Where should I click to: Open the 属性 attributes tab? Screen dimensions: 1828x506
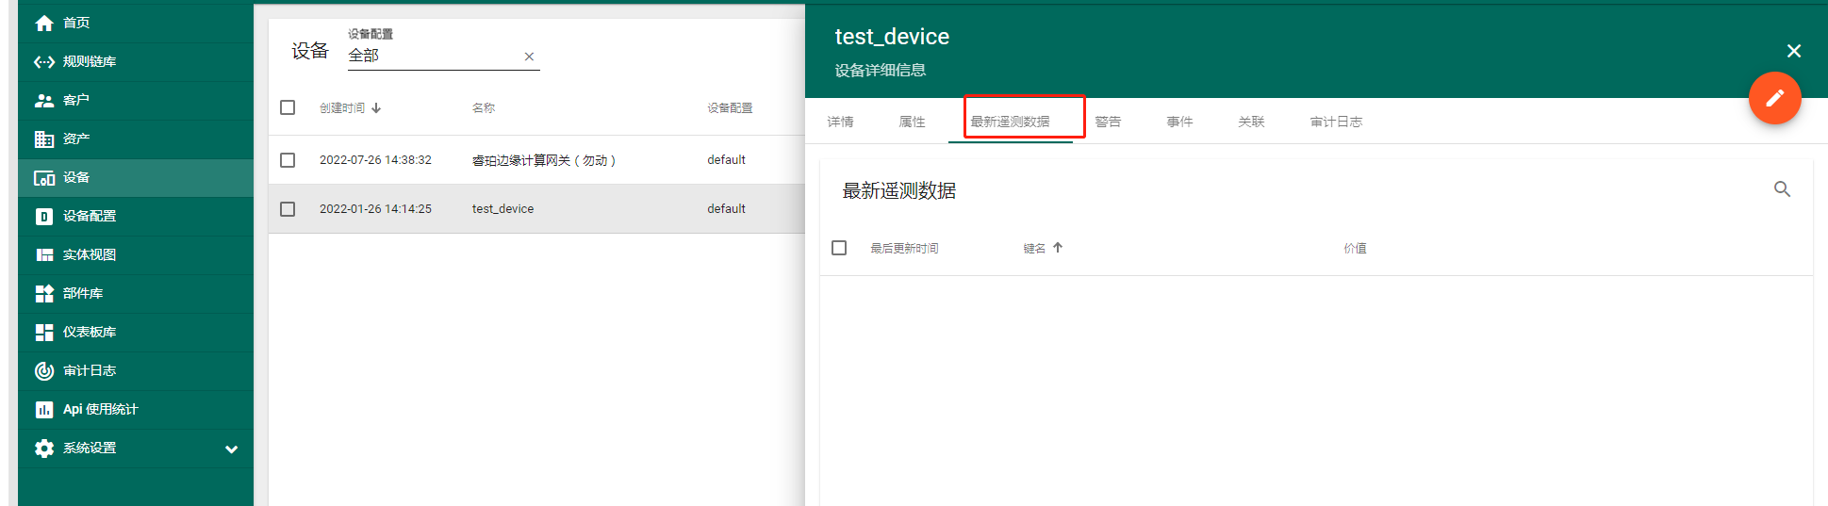(x=913, y=122)
